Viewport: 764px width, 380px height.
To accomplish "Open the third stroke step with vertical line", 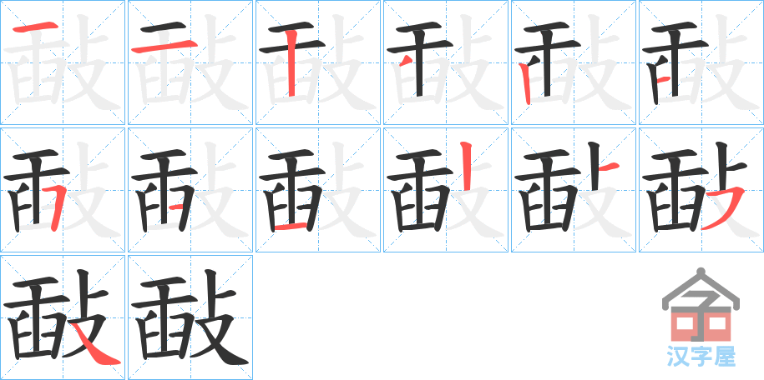I will click(x=318, y=62).
